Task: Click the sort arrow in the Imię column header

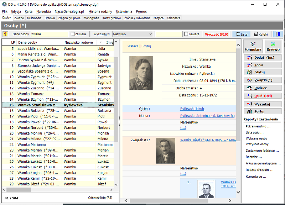Action: [x=101, y=42]
